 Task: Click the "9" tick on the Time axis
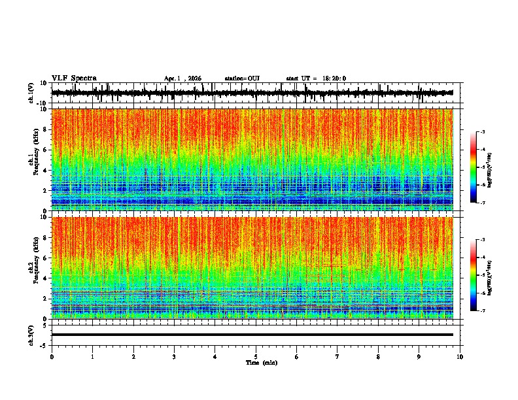tap(419, 357)
